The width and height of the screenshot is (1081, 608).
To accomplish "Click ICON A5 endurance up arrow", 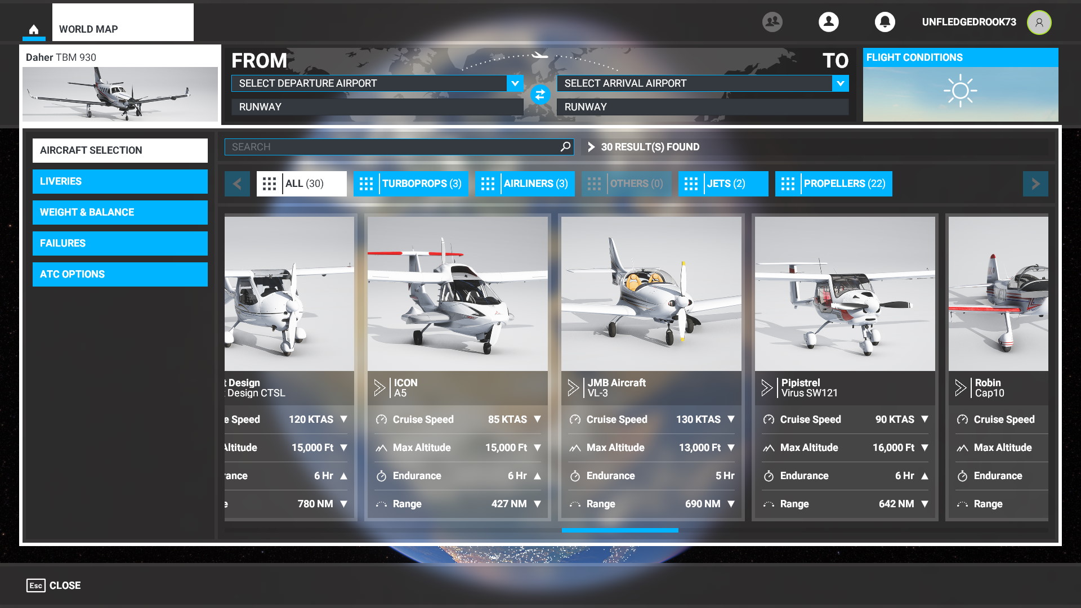I will pyautogui.click(x=537, y=476).
